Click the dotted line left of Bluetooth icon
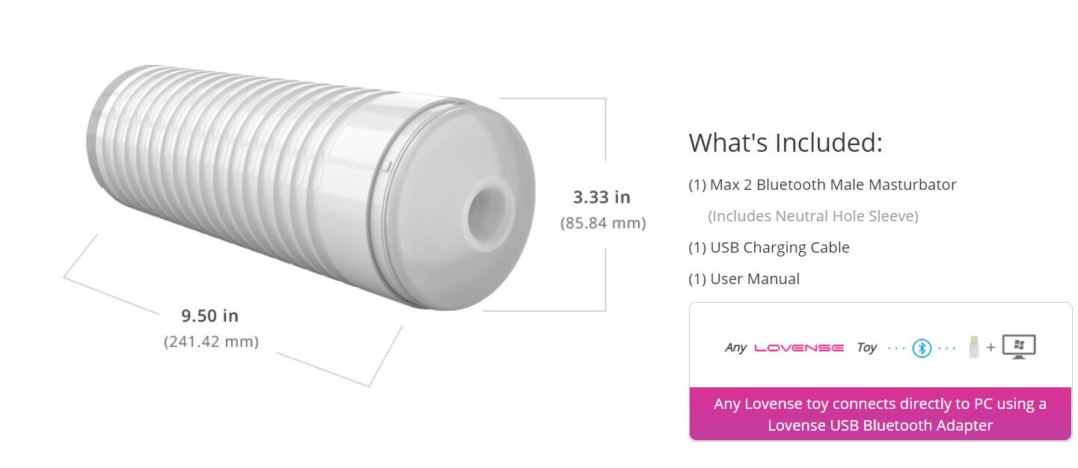Image resolution: width=1078 pixels, height=468 pixels. pyautogui.click(x=896, y=348)
